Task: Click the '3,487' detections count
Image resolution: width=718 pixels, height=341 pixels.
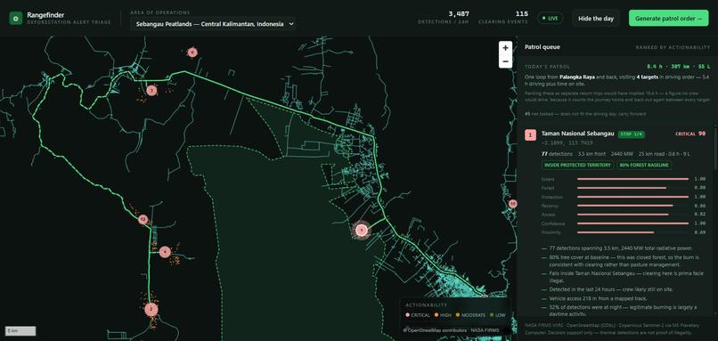Action: click(459, 13)
